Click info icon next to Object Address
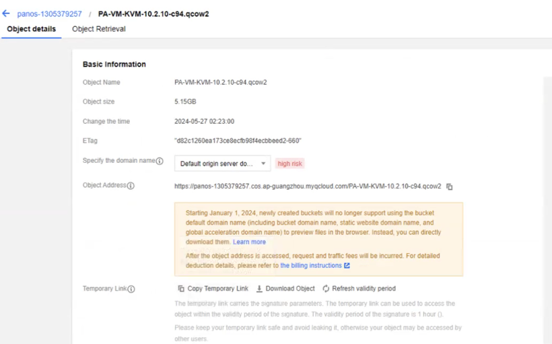Image resolution: width=552 pixels, height=344 pixels. pos(131,186)
